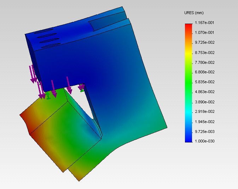
Task: Select the 1.000e-030 minimum legend value
Action: tap(205, 141)
